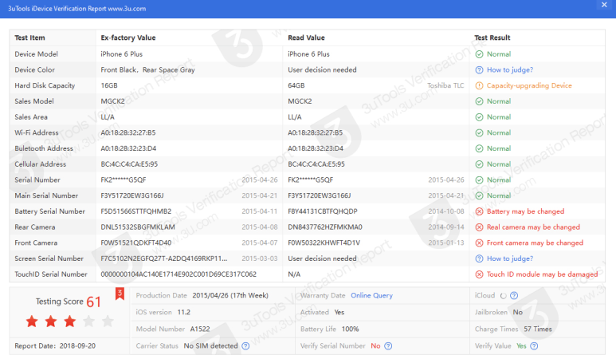
Task: Select the Front camera may be changed result
Action: (535, 243)
